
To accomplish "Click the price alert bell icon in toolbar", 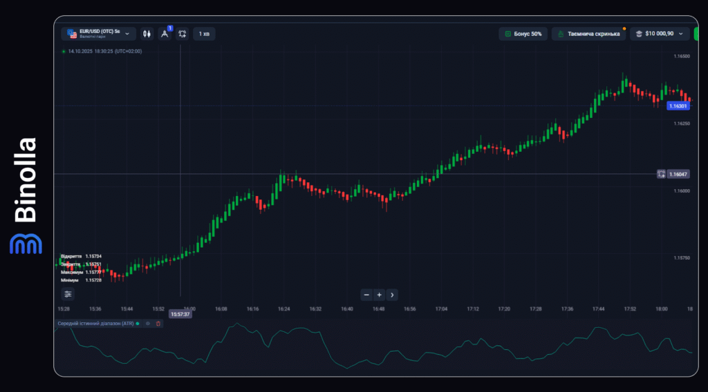I will pos(183,33).
